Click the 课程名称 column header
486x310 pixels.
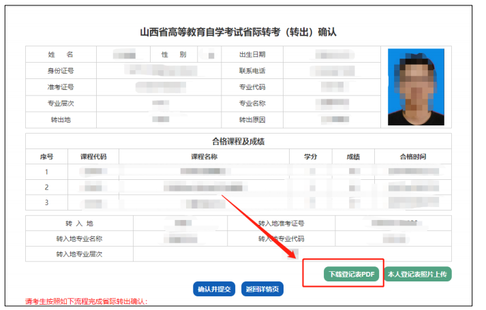coord(204,157)
